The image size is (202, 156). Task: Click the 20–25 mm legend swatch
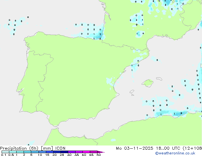tap(57, 152)
